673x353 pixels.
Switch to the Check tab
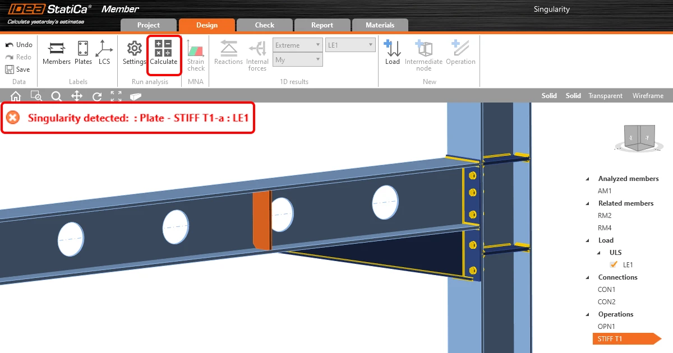[265, 25]
